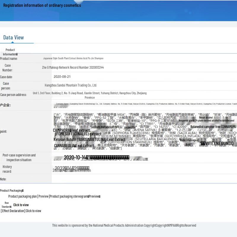
Task: Select the Product Information section heading
Action: coord(10,52)
